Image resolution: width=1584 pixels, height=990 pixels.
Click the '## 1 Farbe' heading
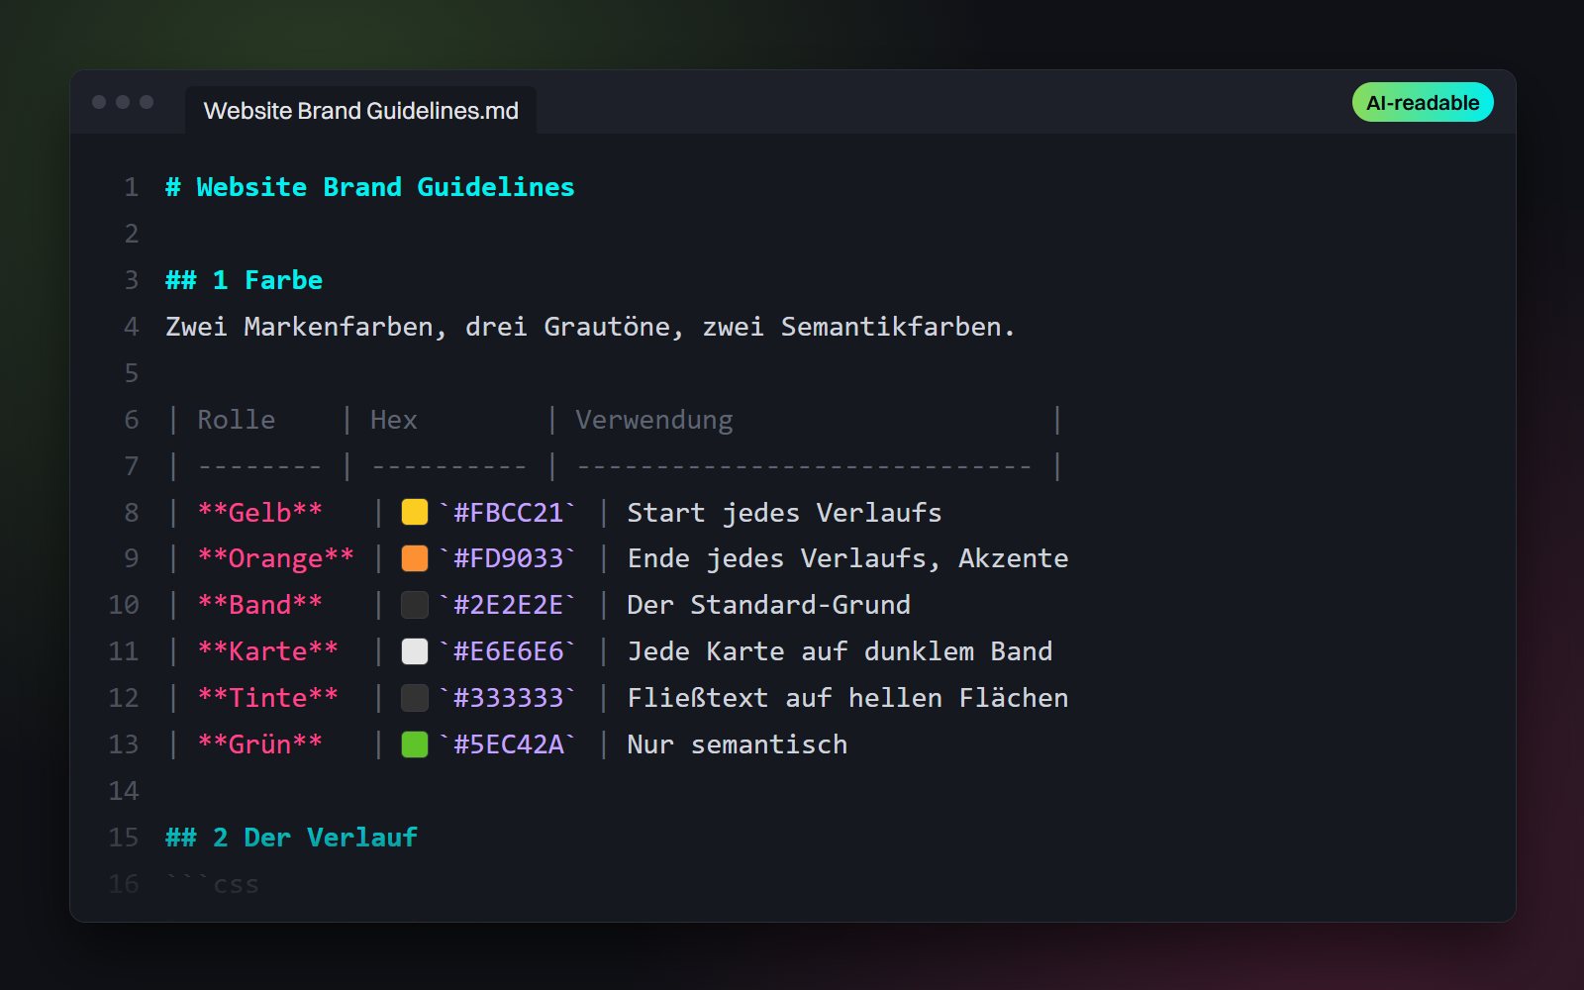click(244, 280)
